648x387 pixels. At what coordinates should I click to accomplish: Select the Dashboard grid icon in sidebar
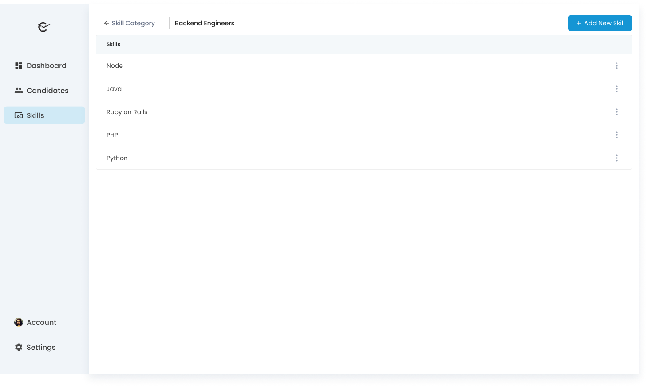click(x=18, y=65)
